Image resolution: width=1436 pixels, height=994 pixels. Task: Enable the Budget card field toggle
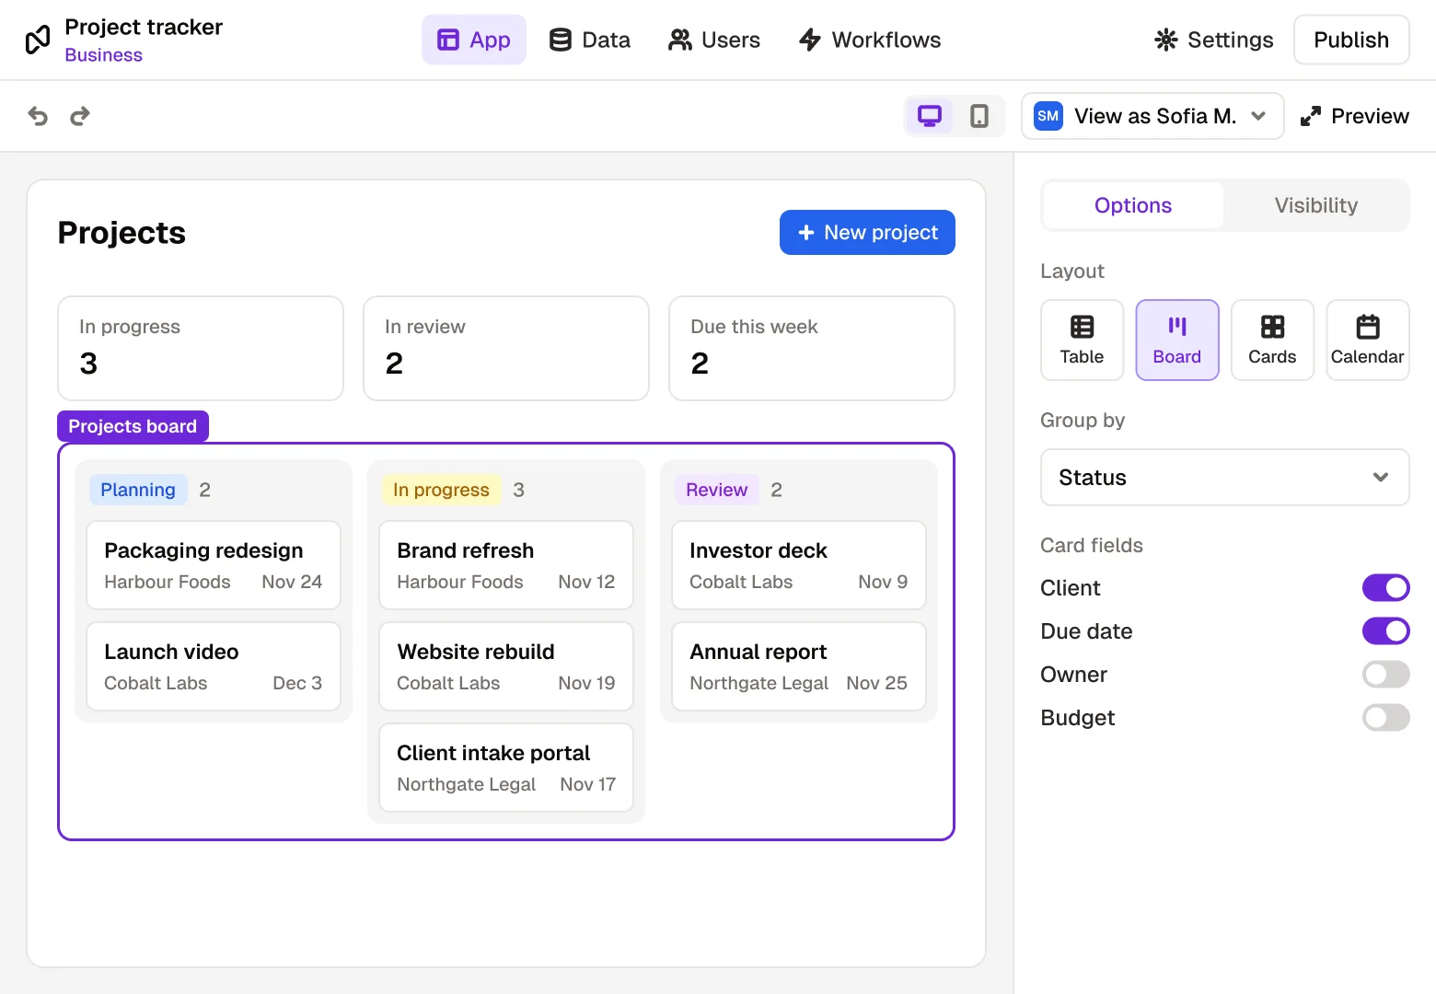click(1385, 717)
